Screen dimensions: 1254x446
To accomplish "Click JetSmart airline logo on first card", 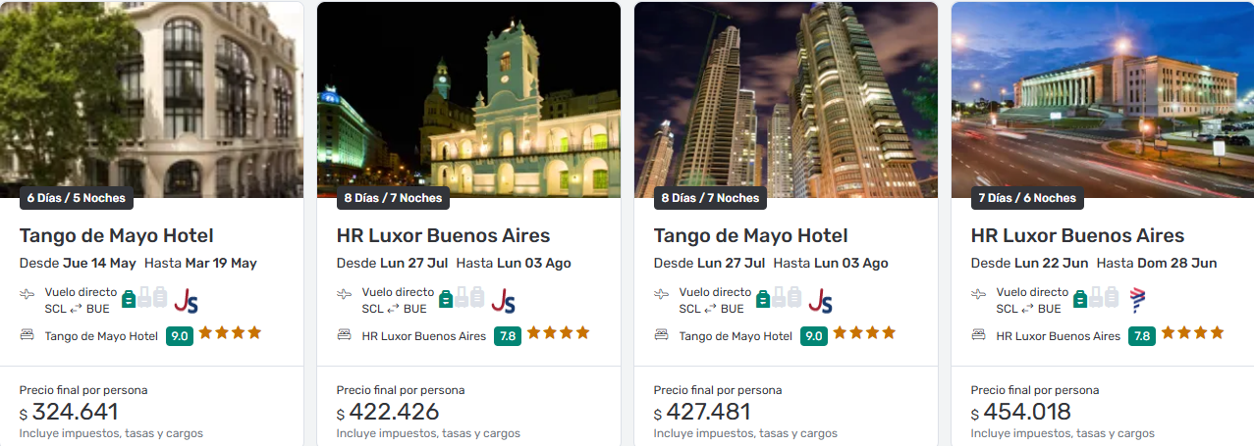I will [186, 300].
